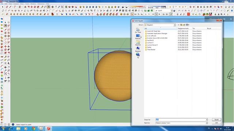Expand the Konum location dropdown

(174, 25)
